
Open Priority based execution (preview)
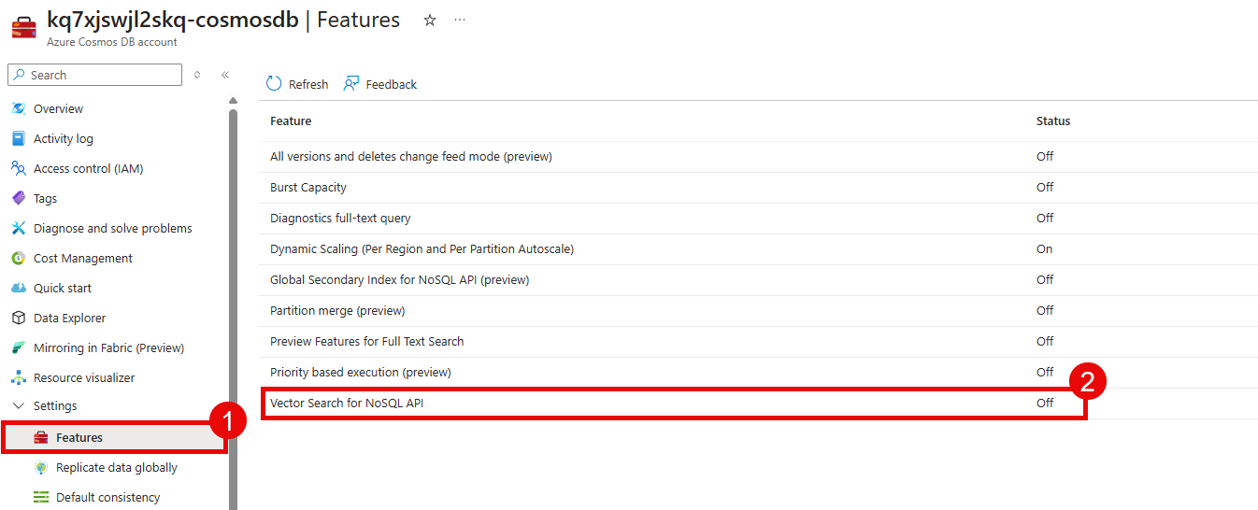tap(759, 373)
